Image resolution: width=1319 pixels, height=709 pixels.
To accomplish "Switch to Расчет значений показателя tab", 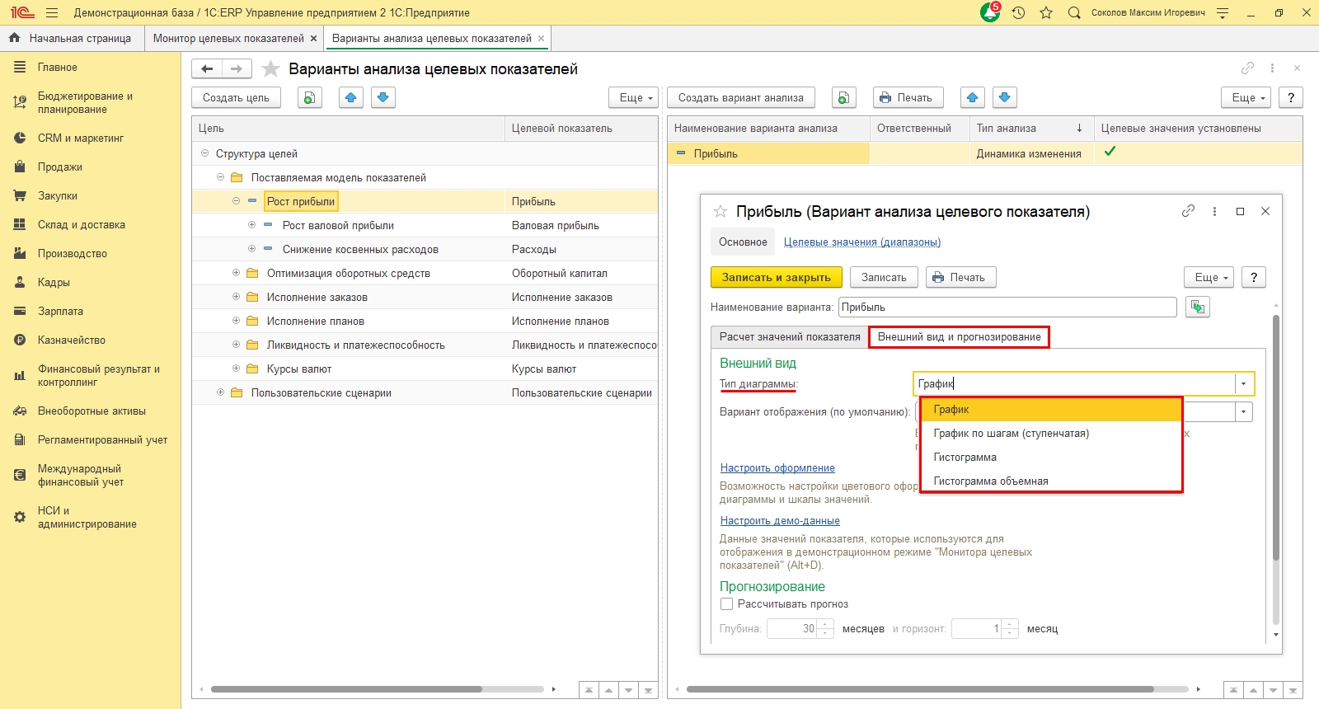I will point(789,336).
